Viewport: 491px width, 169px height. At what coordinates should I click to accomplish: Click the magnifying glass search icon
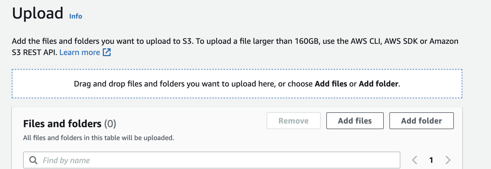click(33, 160)
